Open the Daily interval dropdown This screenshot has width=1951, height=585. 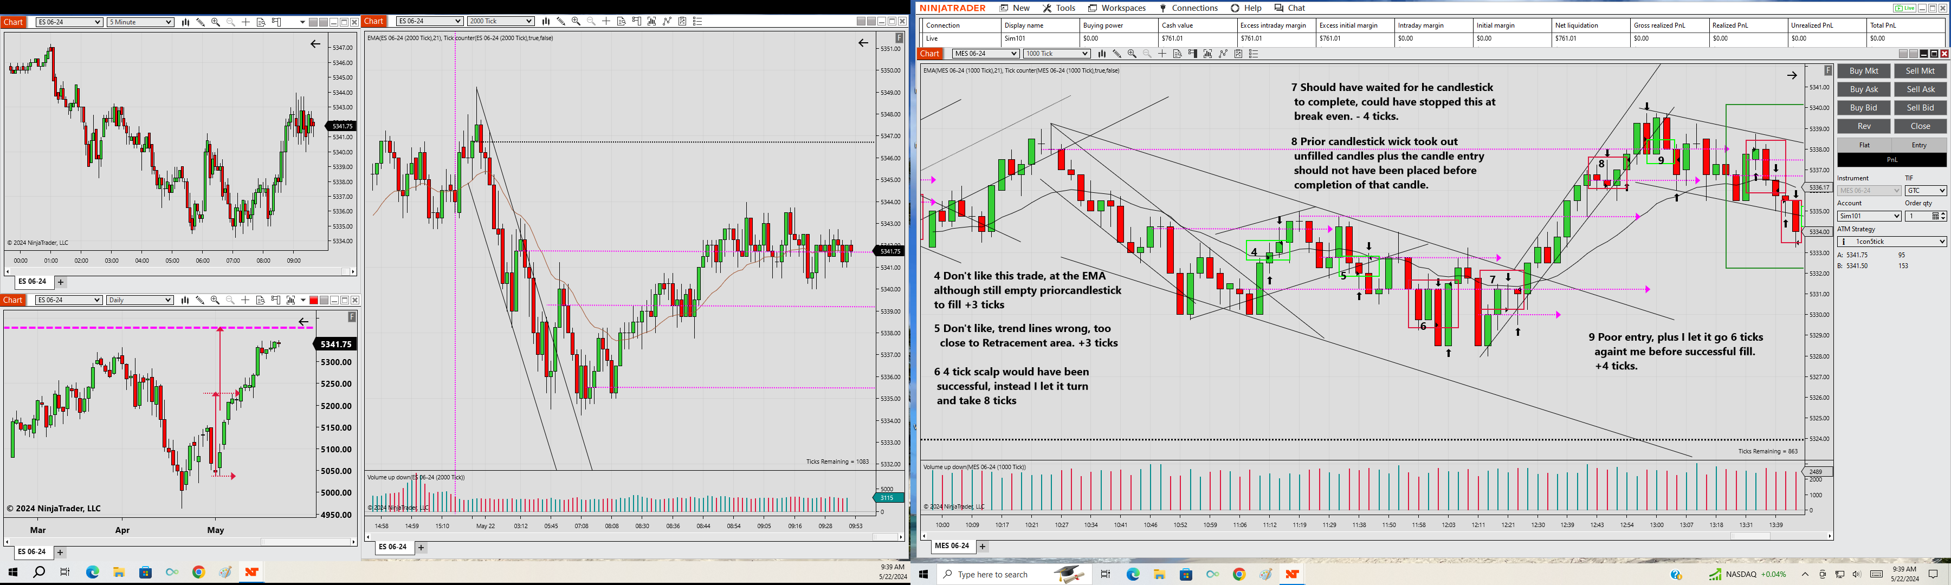pos(139,301)
